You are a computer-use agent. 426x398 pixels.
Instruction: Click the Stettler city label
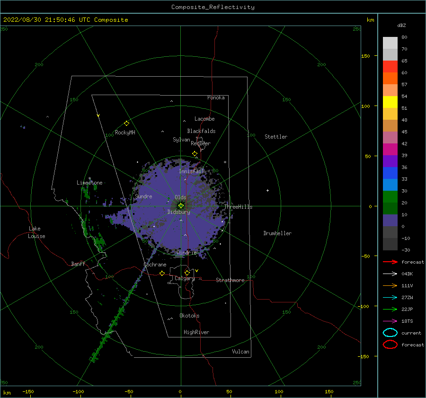(x=276, y=137)
